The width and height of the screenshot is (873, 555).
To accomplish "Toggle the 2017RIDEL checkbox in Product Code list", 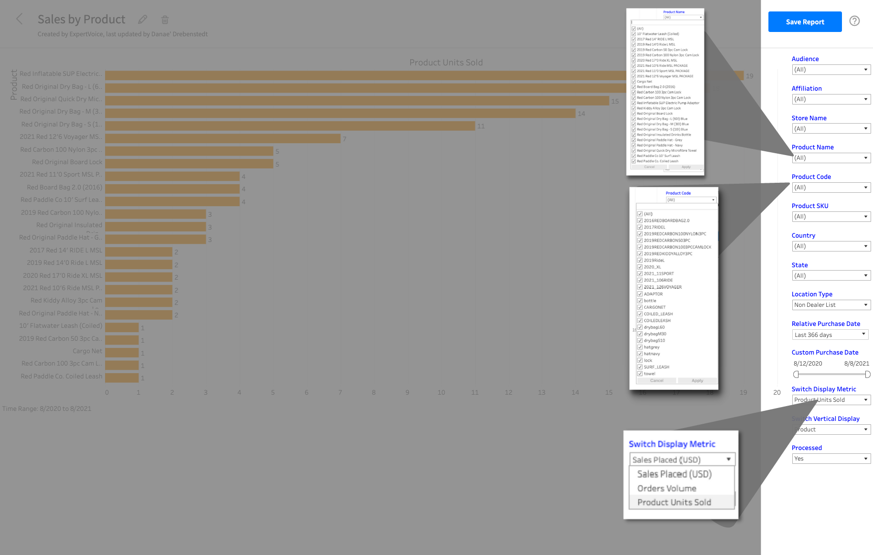I will [x=640, y=227].
